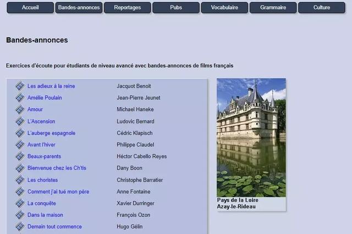
Task: Click director name Christophe Barratier
Action: coord(140,180)
